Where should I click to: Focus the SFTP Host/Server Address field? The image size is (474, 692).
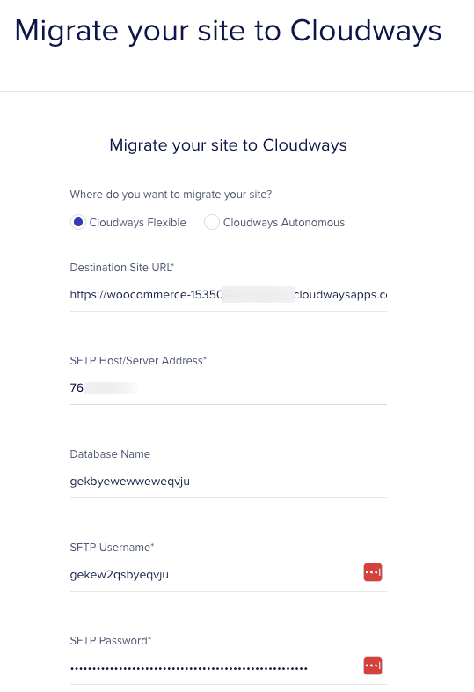[x=229, y=388]
